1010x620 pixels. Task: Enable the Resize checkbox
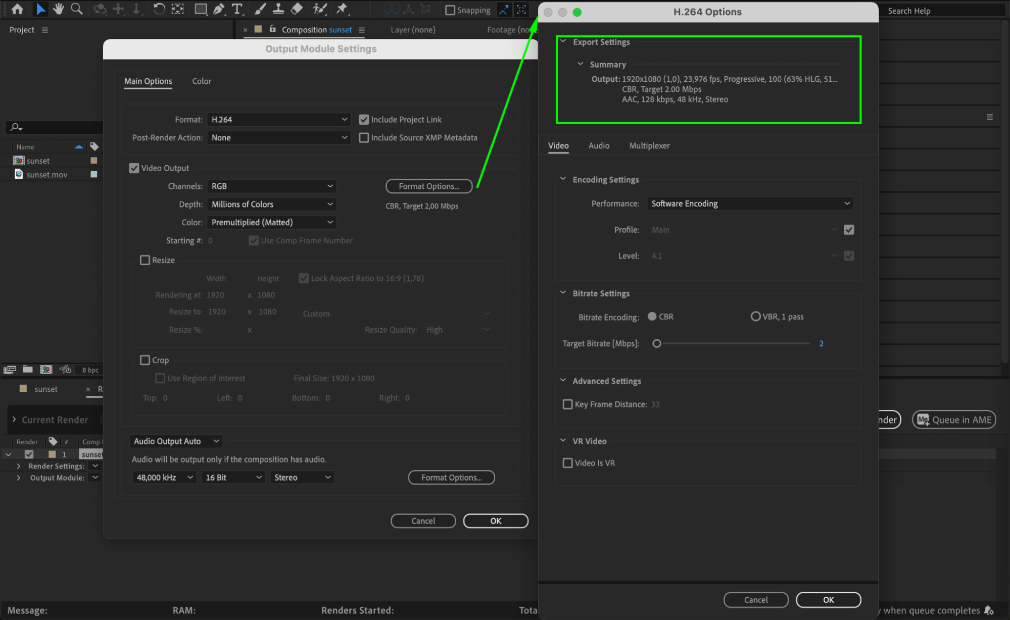click(145, 260)
